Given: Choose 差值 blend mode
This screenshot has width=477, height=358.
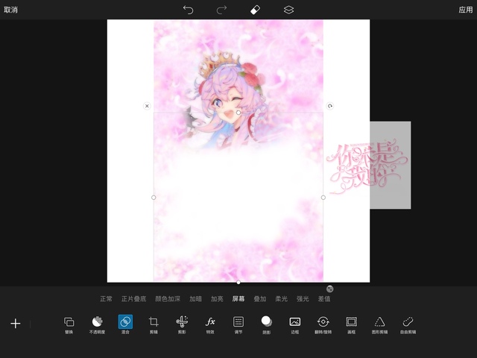Looking at the screenshot, I should tap(324, 299).
